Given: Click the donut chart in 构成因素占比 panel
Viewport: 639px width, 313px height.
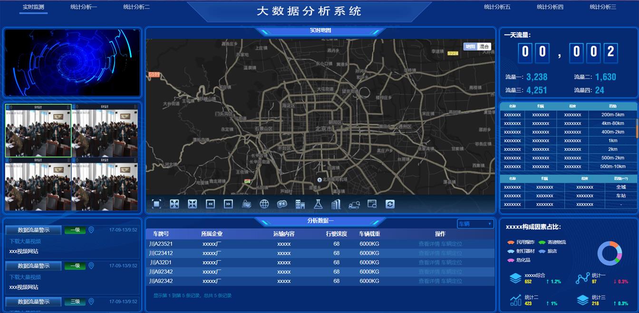Looking at the screenshot, I should pos(610,253).
